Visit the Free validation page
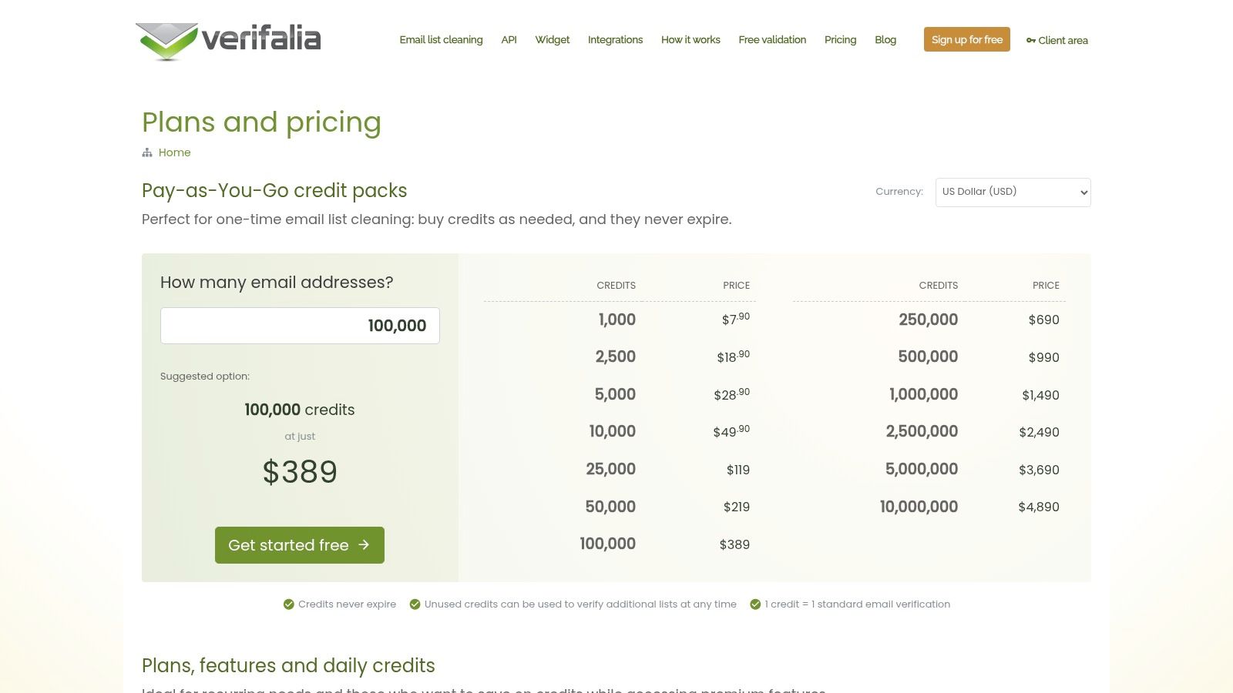This screenshot has width=1233, height=693. tap(772, 40)
